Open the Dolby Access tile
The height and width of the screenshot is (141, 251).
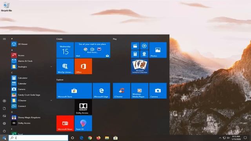point(83,107)
